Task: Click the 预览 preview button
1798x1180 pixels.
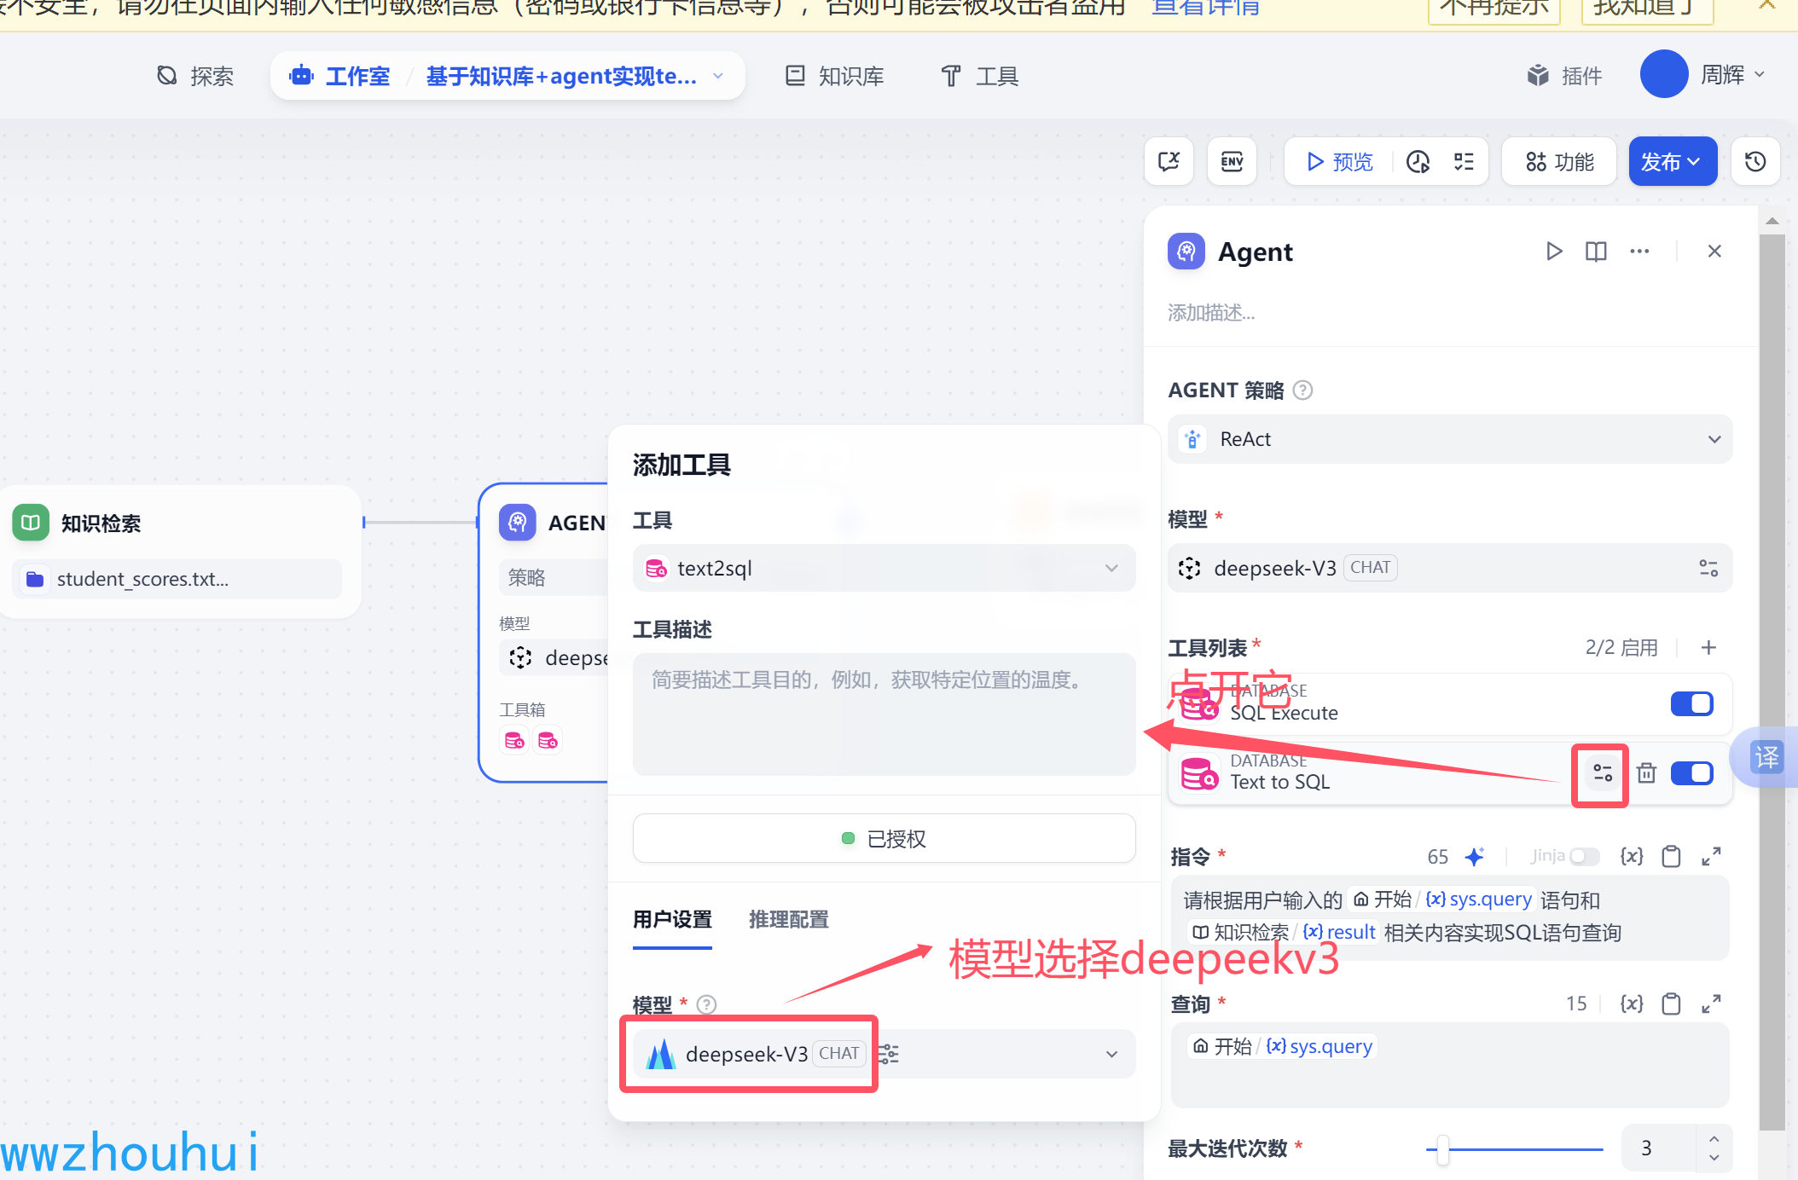Action: coord(1340,161)
